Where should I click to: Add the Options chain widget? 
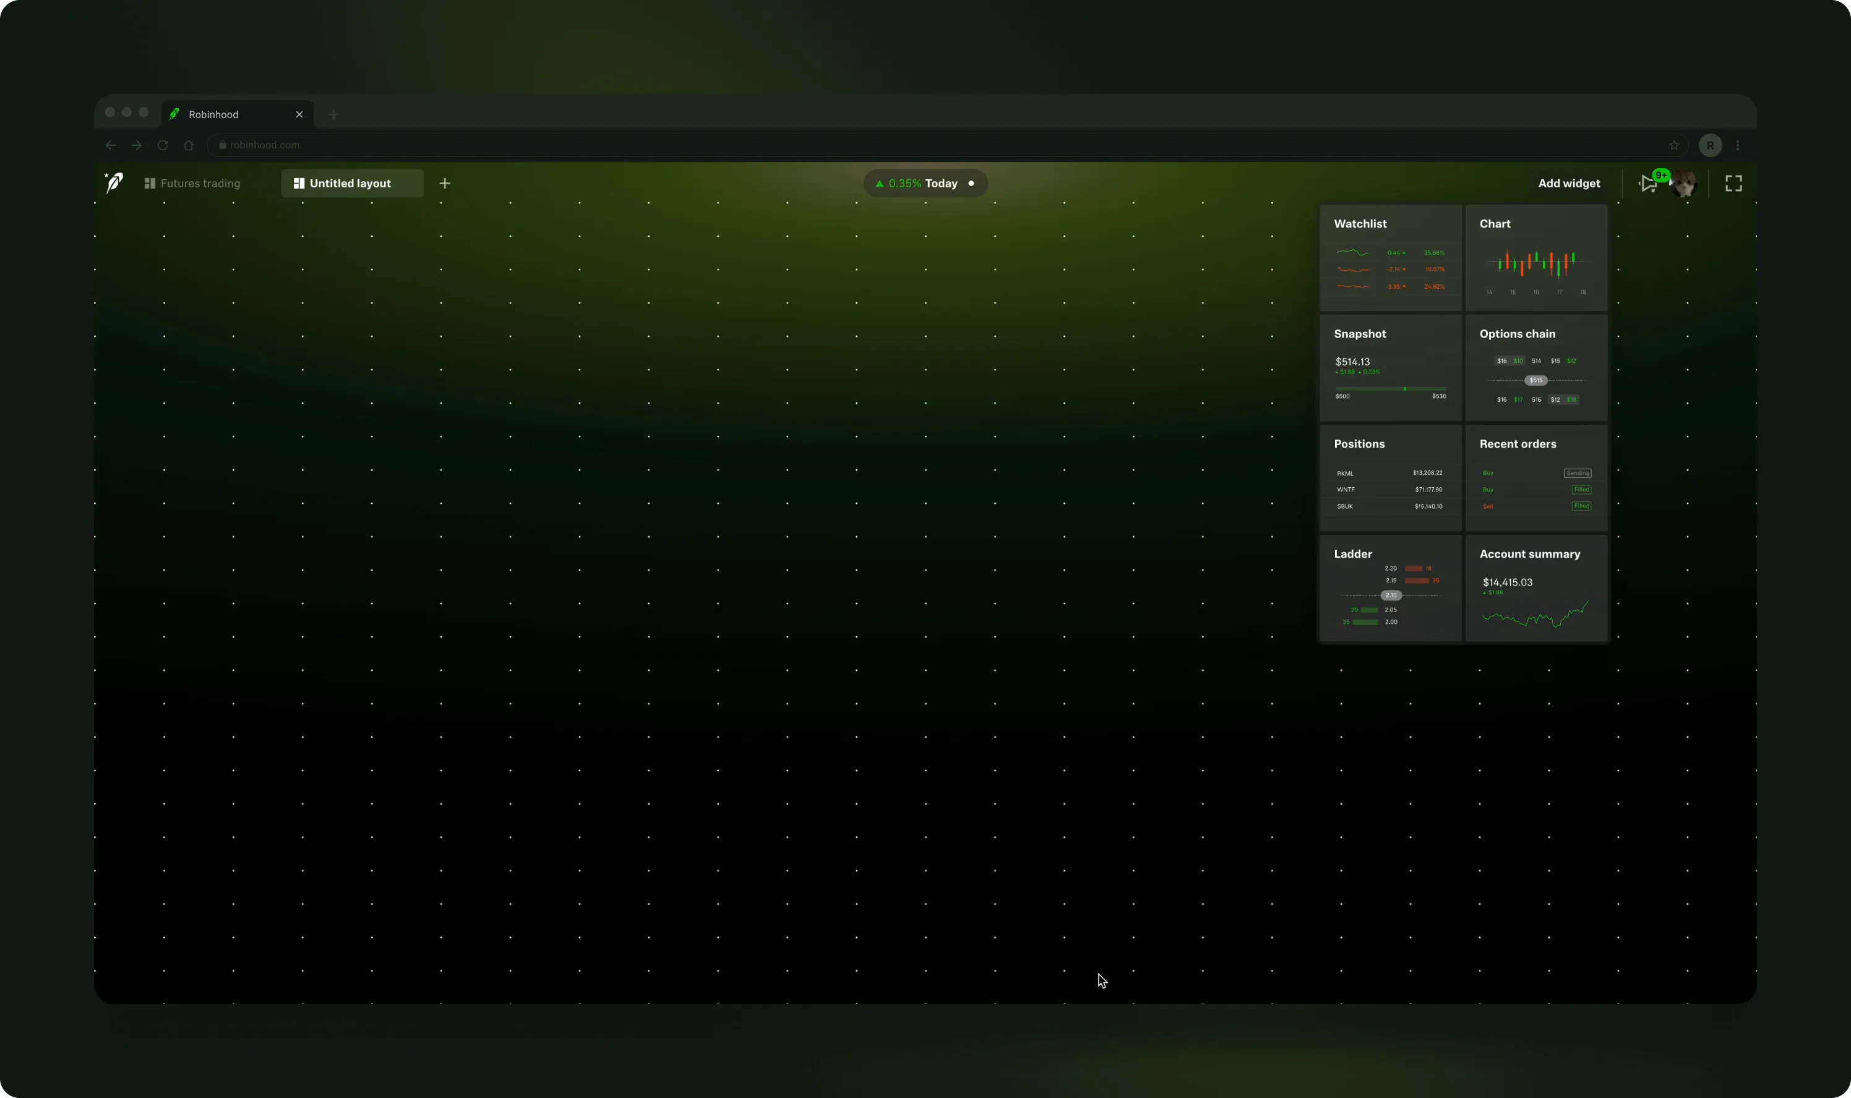click(x=1536, y=368)
